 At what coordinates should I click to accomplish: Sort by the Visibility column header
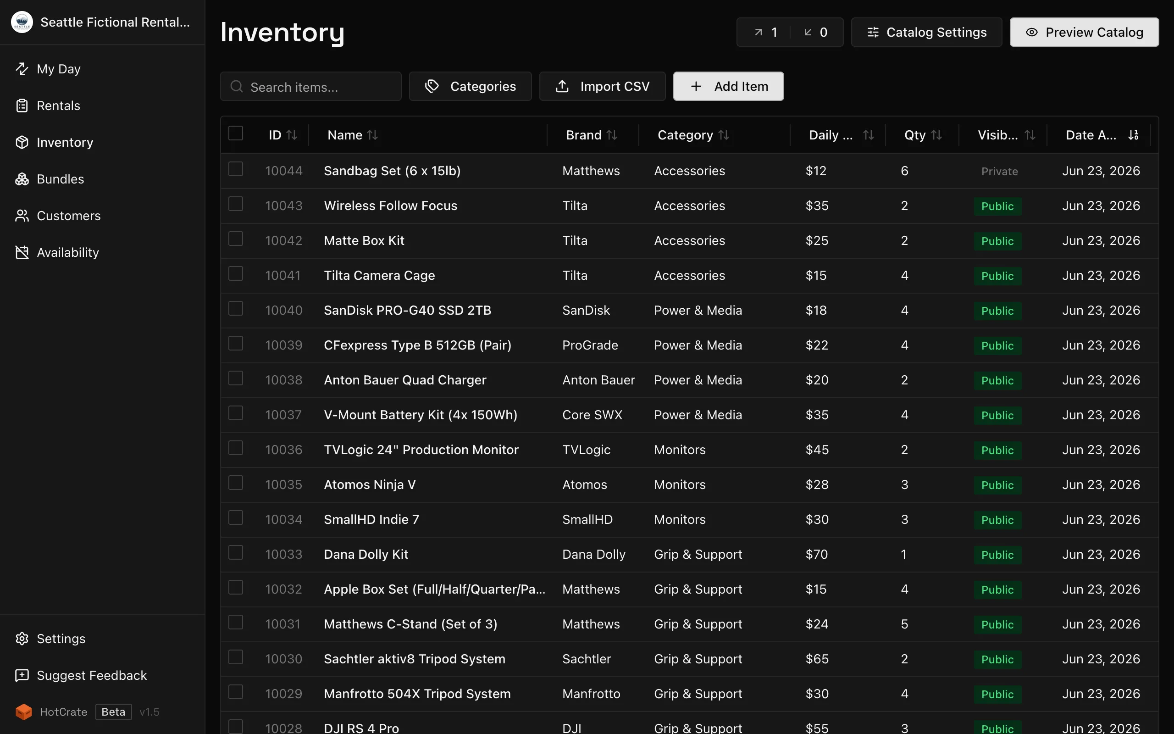click(x=1006, y=135)
